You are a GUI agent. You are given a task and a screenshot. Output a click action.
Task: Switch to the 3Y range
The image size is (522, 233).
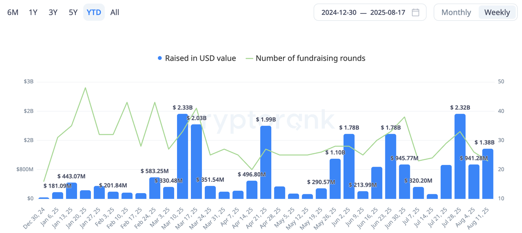[53, 12]
